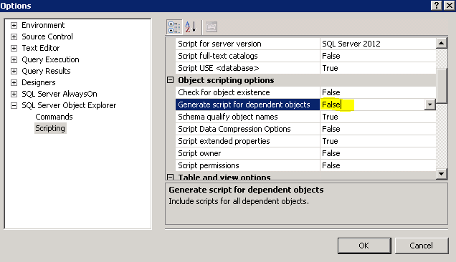
Task: Collapse the SQL Server Object Explorer node
Action: click(14, 106)
